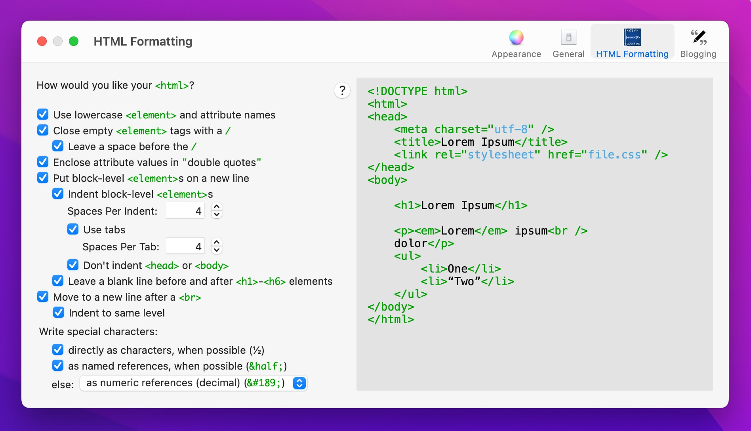The width and height of the screenshot is (751, 431).
Task: Uncheck Leave a blank line before and after h1-h6
Action: (58, 281)
